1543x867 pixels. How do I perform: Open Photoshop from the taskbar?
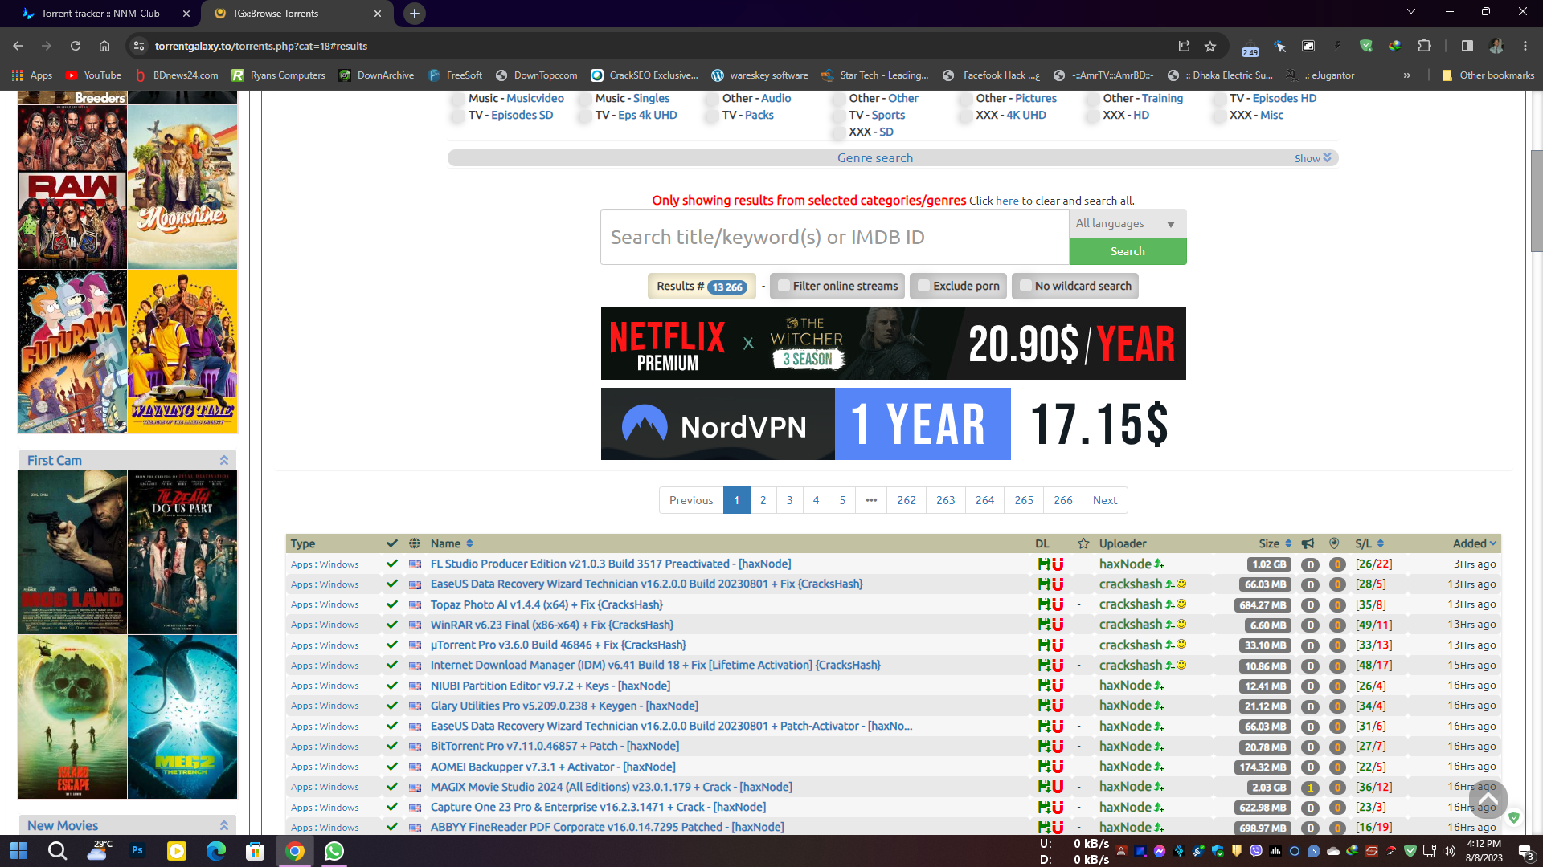(137, 850)
